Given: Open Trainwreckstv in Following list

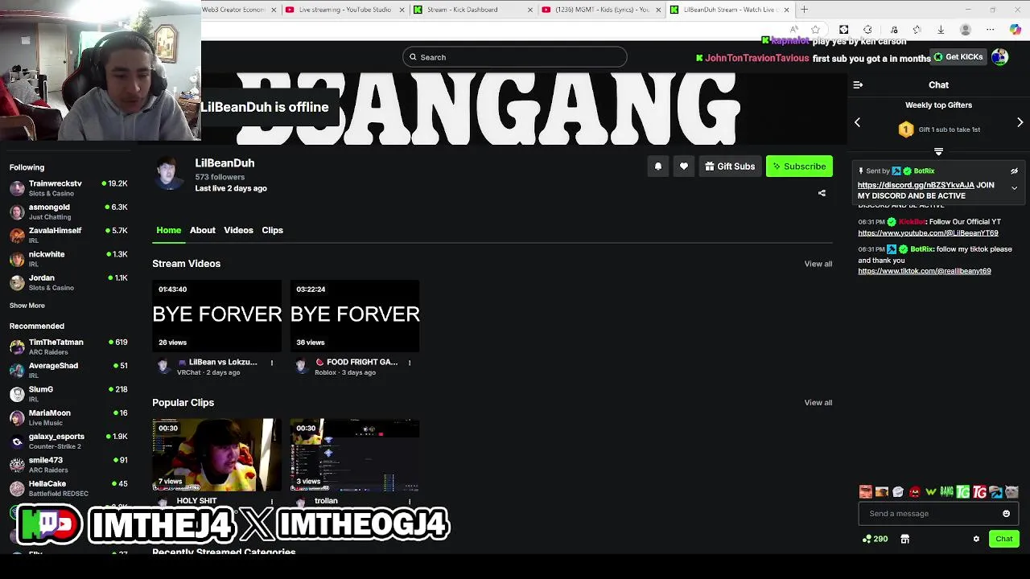Looking at the screenshot, I should (x=68, y=188).
